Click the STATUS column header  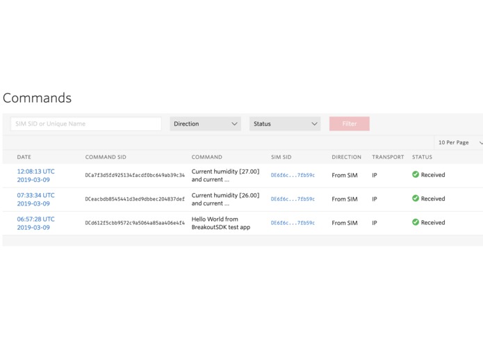point(422,157)
